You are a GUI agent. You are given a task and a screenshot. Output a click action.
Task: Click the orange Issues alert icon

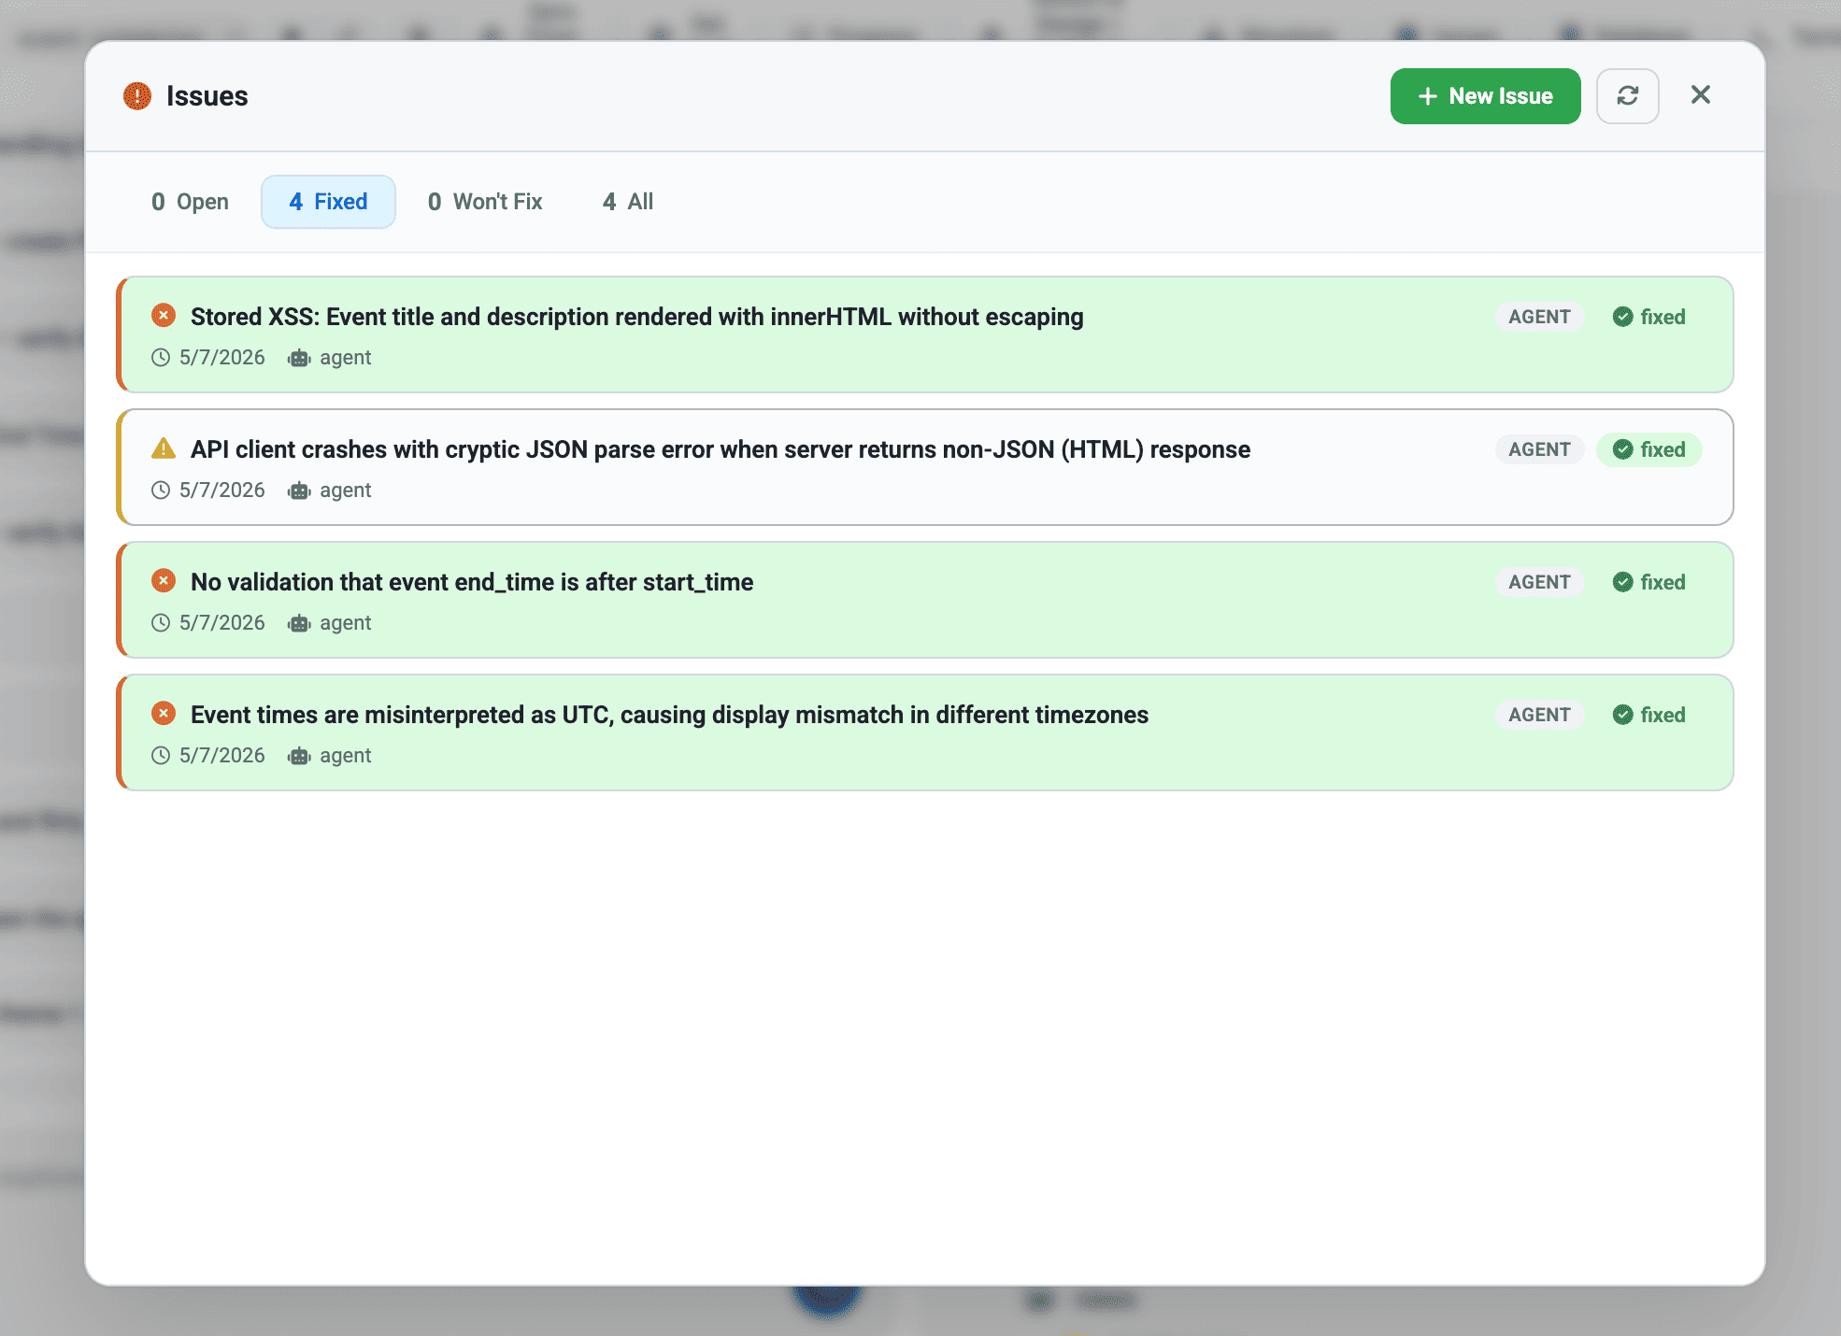coord(137,96)
